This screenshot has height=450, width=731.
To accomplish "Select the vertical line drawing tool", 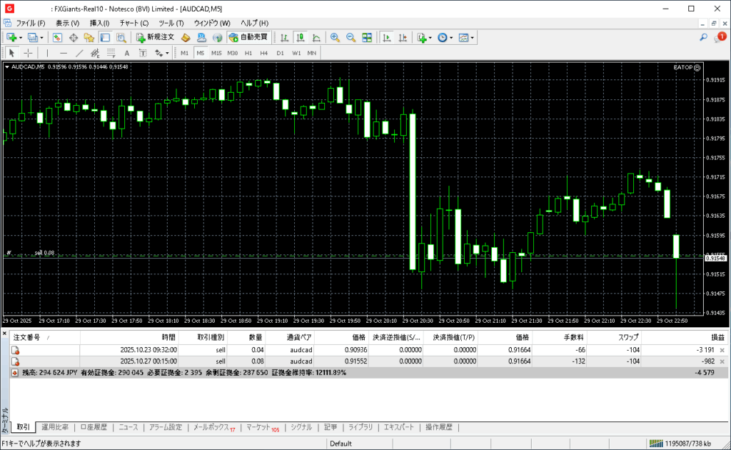I will (x=47, y=53).
